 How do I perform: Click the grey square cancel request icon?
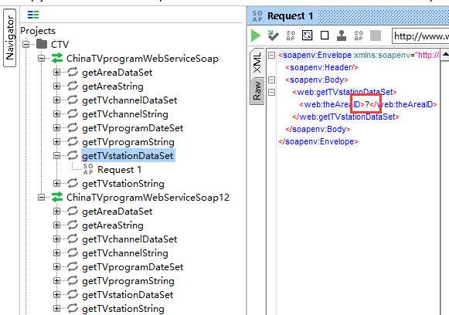pyautogui.click(x=376, y=36)
